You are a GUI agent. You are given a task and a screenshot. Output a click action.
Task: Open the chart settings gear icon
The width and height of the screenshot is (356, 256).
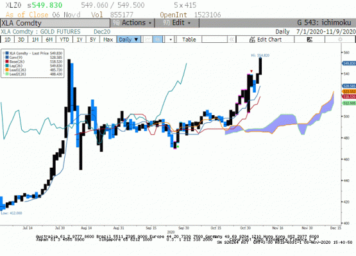tap(340, 40)
